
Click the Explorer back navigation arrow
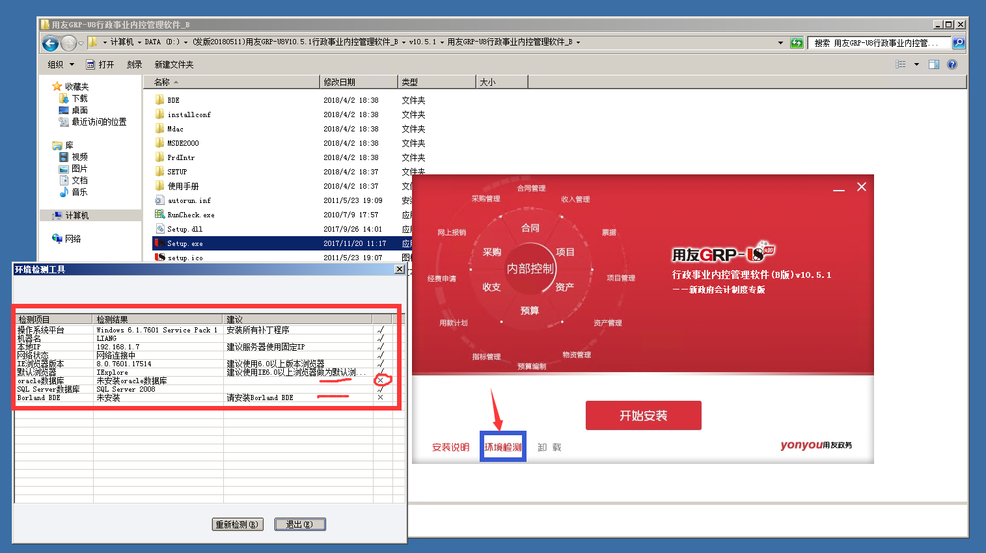(x=50, y=43)
